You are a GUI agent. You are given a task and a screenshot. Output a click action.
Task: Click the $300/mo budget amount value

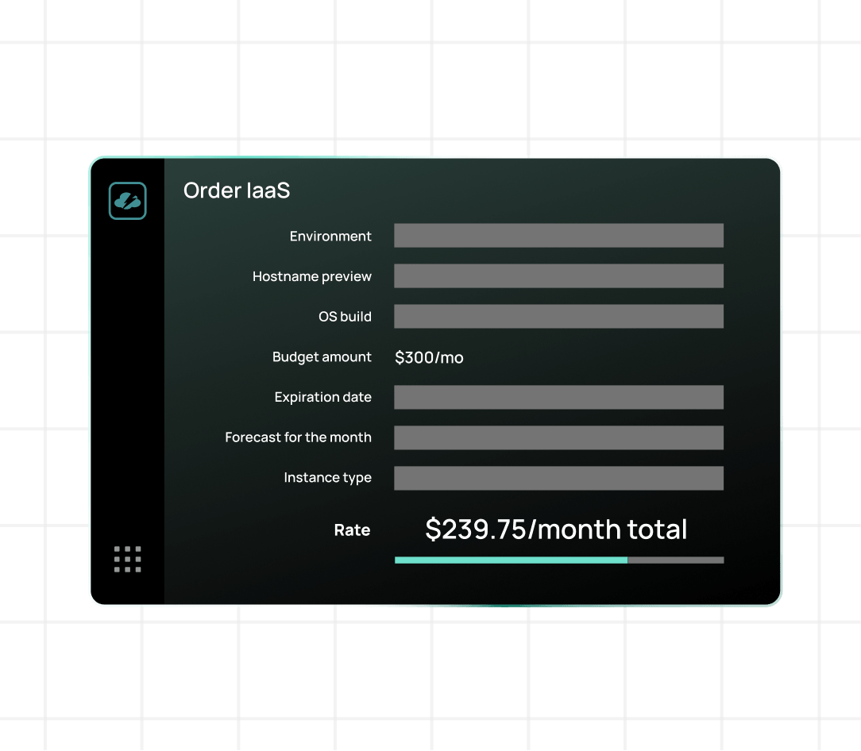pos(429,358)
